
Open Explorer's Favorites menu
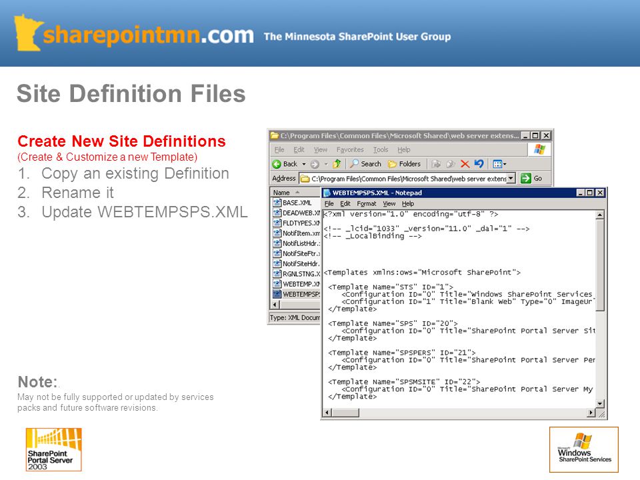(x=350, y=150)
